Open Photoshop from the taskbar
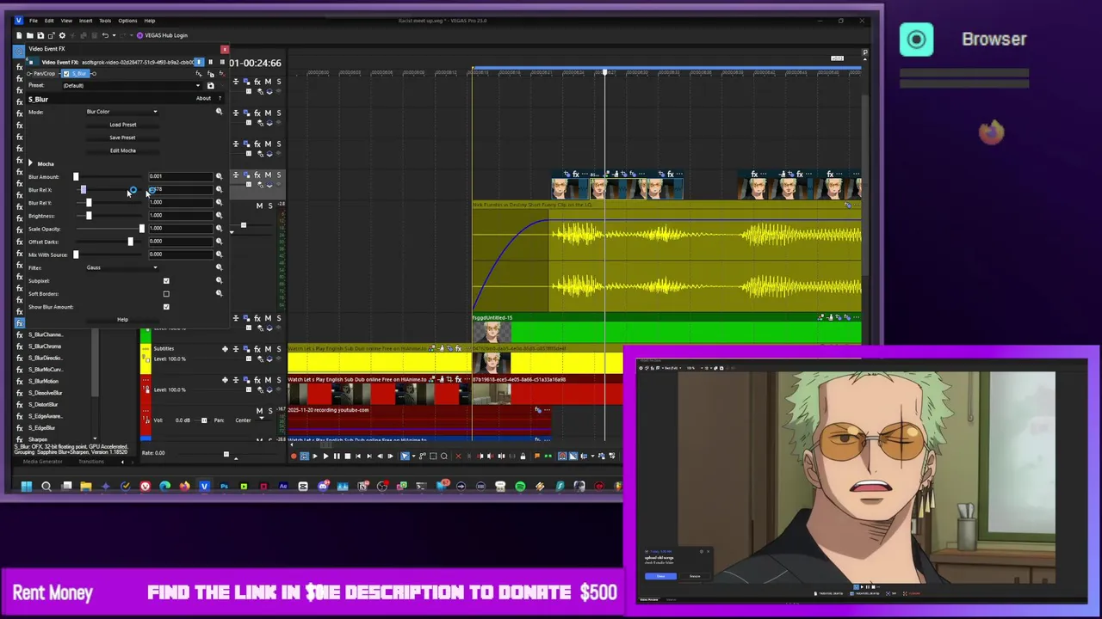1102x619 pixels. pos(225,486)
